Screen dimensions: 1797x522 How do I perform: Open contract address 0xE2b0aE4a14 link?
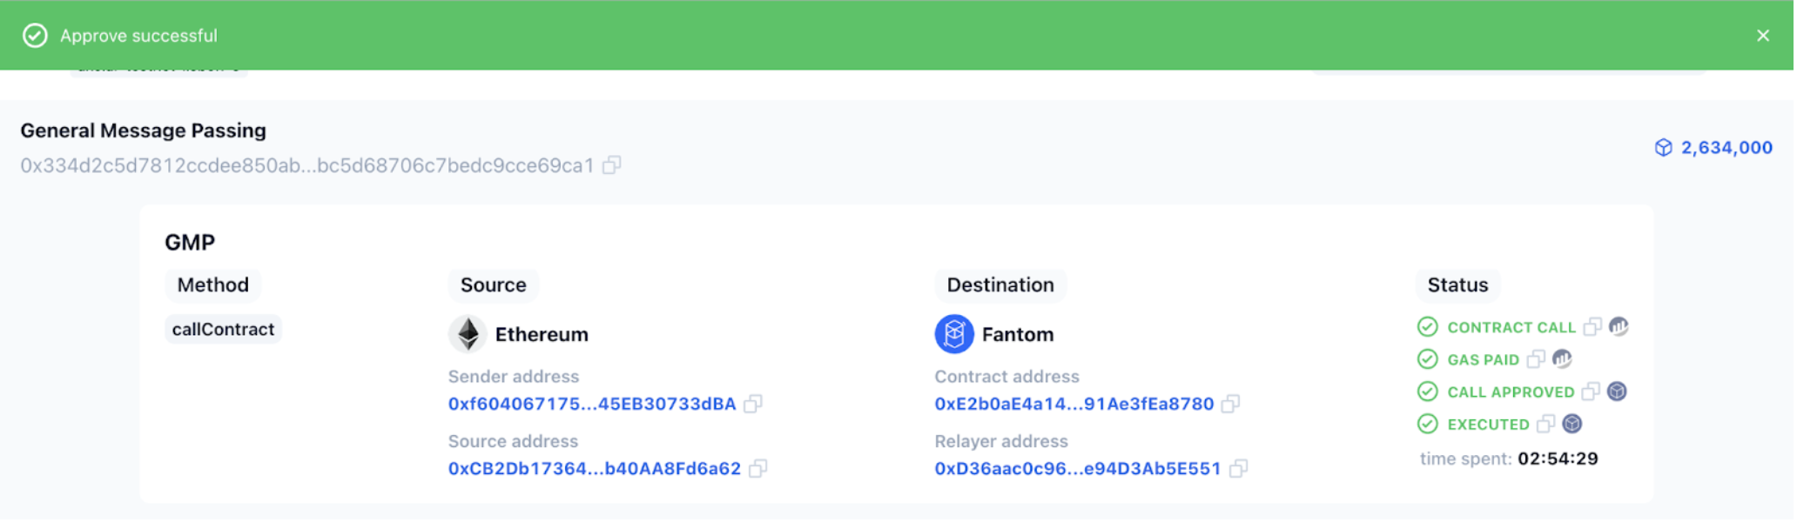(1073, 404)
